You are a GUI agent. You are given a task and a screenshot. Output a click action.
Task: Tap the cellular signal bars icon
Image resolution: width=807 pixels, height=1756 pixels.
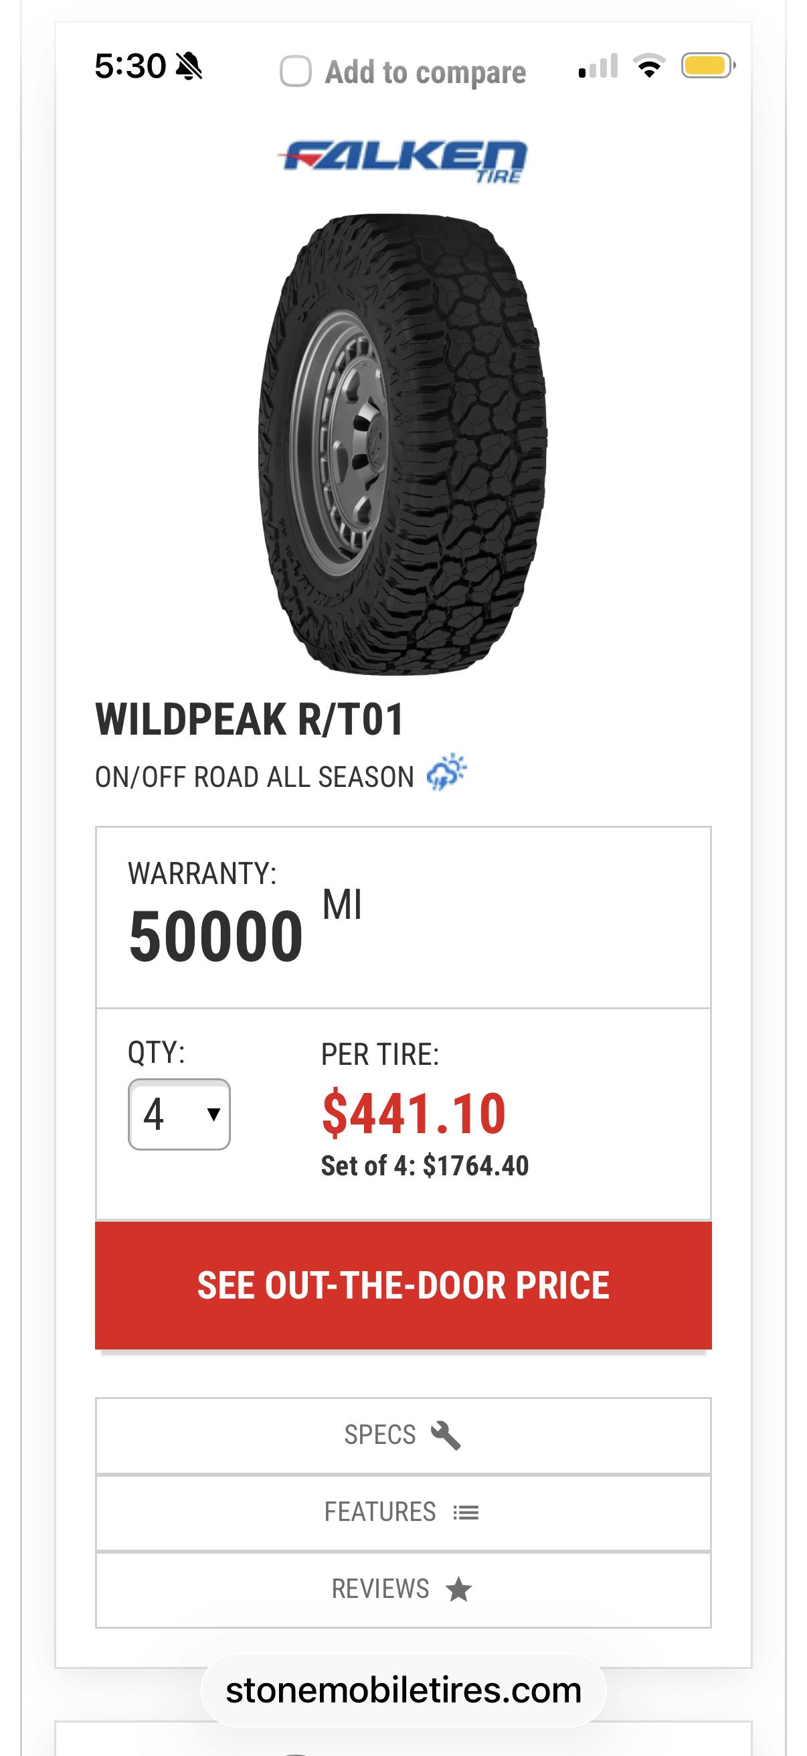598,66
